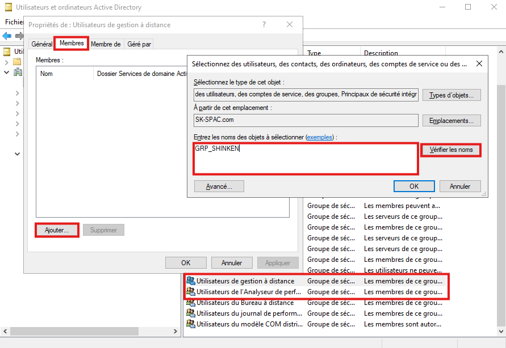Viewport: 506px width, 348px height.
Task: Follow the exemples link
Action: tap(319, 137)
